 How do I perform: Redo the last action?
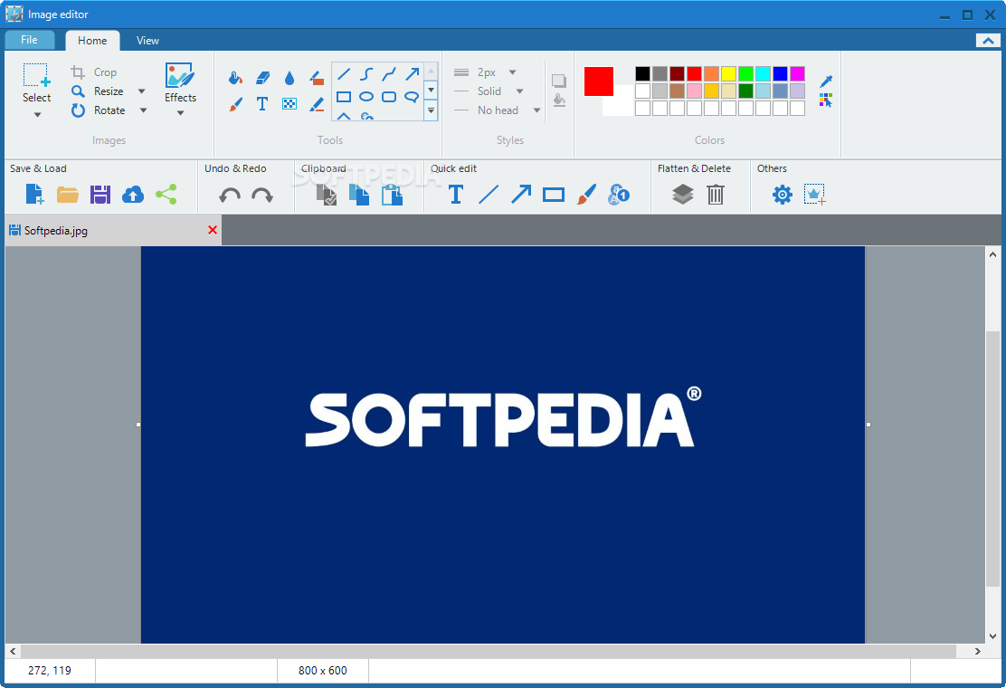[261, 195]
